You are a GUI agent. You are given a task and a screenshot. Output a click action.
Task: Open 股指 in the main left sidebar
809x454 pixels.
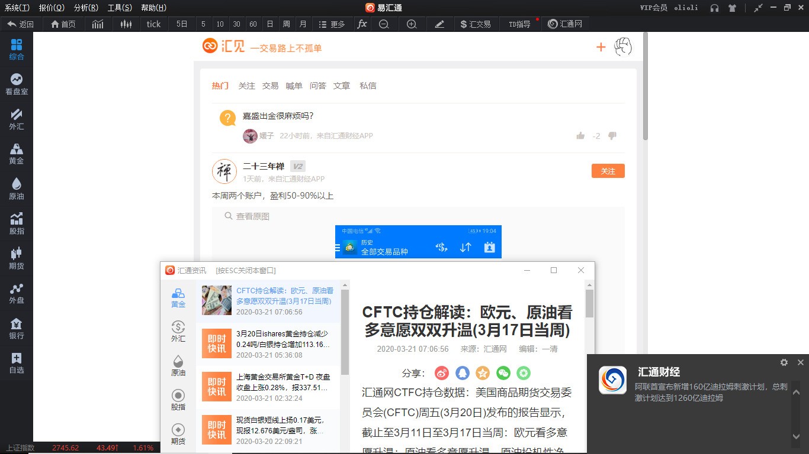tap(17, 224)
